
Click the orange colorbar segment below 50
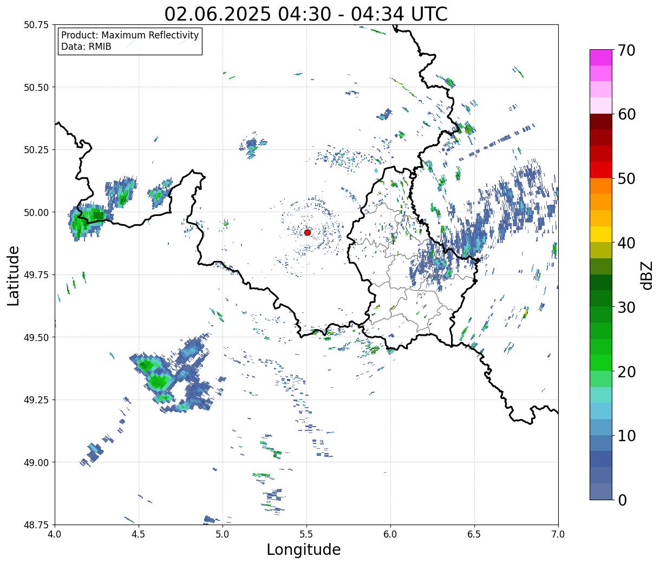coord(601,186)
